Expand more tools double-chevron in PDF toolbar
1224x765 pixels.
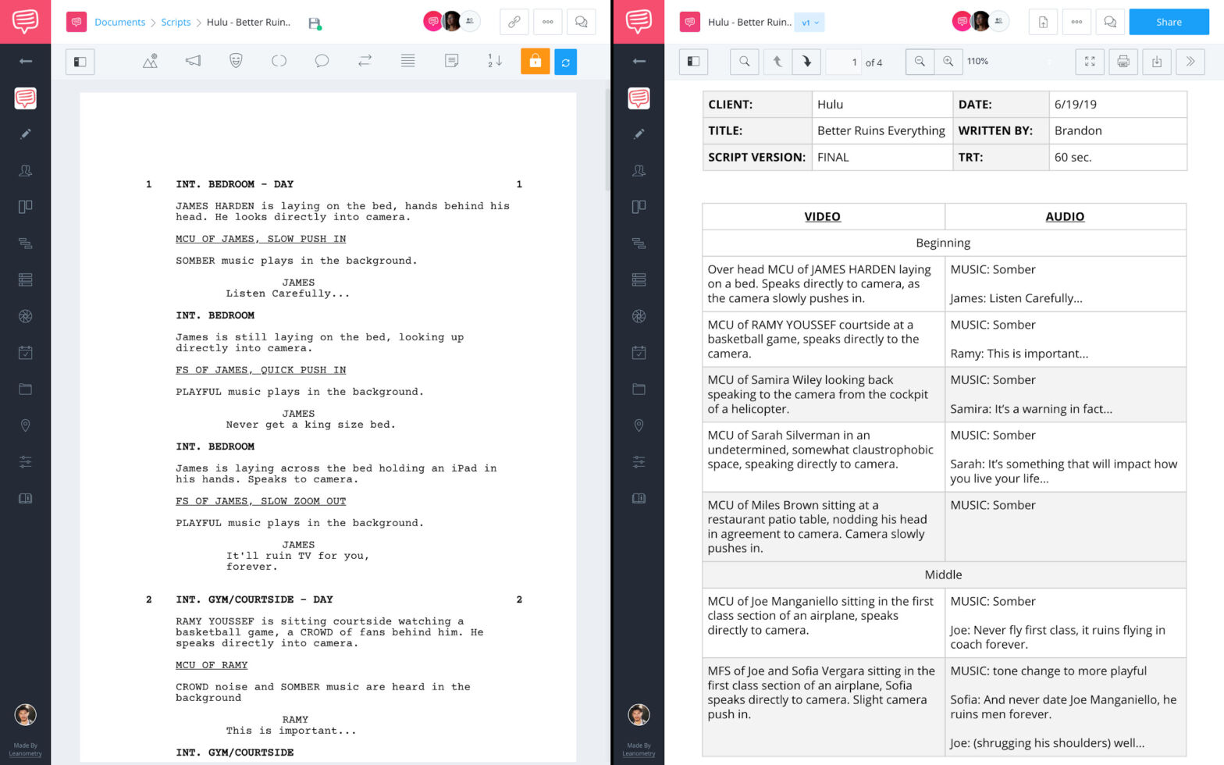pyautogui.click(x=1190, y=62)
